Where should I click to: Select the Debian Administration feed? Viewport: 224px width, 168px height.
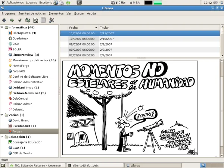(x=28, y=82)
